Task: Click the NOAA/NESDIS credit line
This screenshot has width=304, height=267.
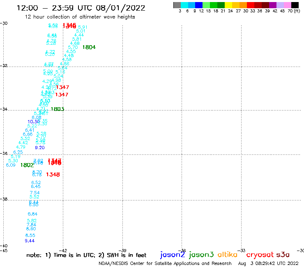Action: click(165, 264)
